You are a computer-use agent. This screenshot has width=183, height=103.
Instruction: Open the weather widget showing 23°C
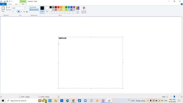point(136,100)
